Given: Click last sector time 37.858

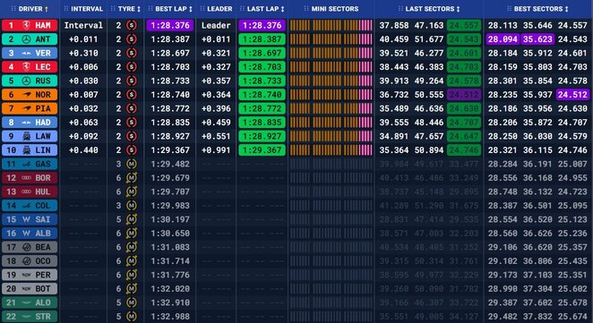Looking at the screenshot, I should (394, 25).
